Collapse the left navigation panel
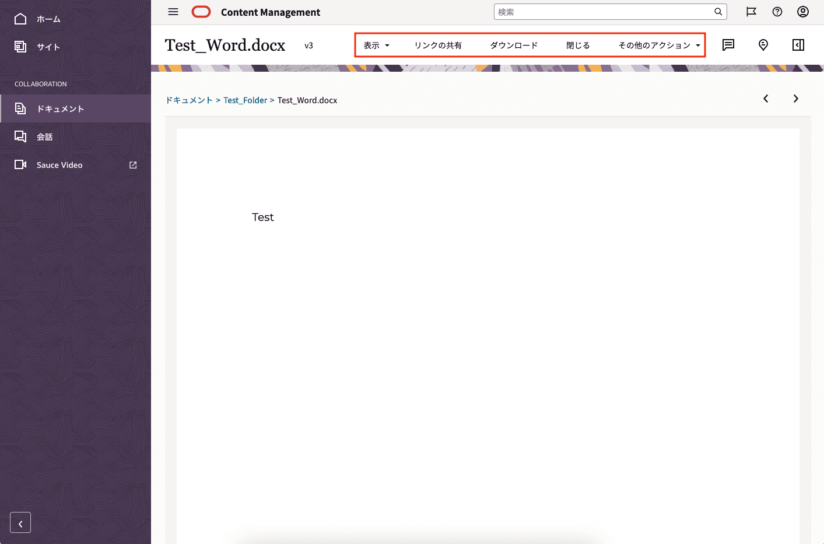This screenshot has height=544, width=824. [x=20, y=523]
